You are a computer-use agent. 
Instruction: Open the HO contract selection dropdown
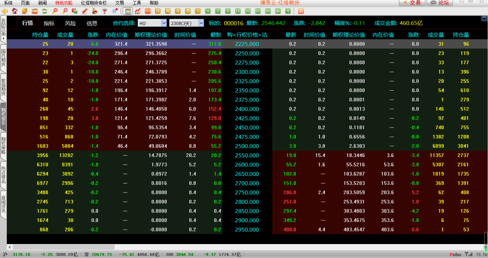[x=152, y=23]
